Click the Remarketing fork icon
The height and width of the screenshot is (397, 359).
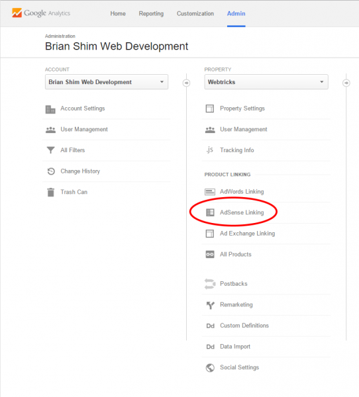pyautogui.click(x=210, y=305)
